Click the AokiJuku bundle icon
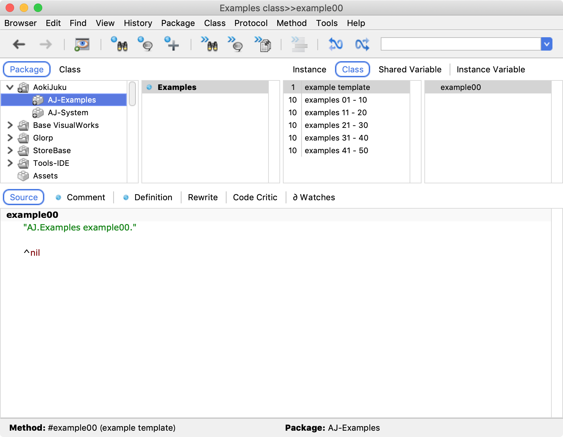 pyautogui.click(x=23, y=87)
